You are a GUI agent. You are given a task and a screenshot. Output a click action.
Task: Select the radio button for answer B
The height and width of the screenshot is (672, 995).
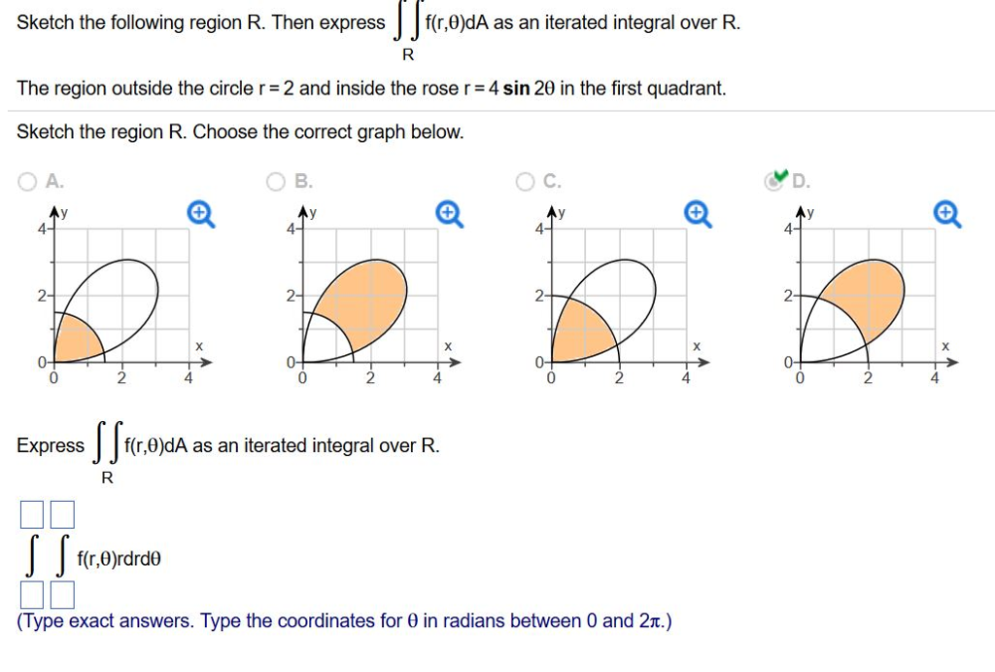(275, 181)
